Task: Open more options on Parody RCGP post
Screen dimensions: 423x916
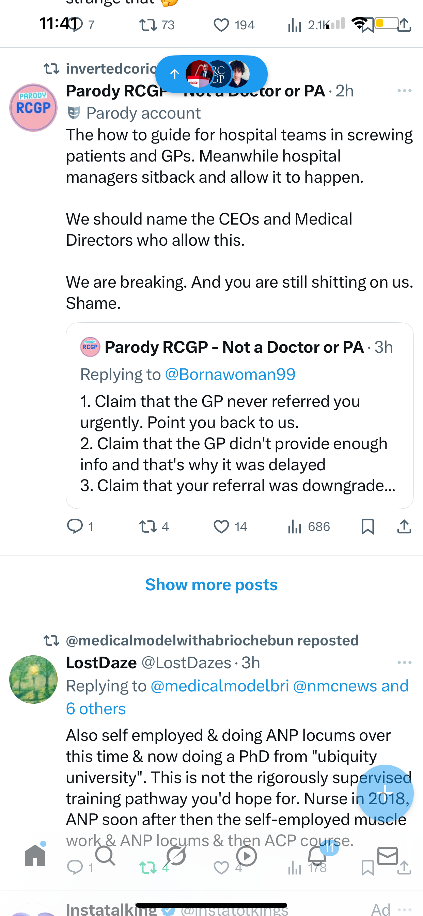Action: point(405,91)
